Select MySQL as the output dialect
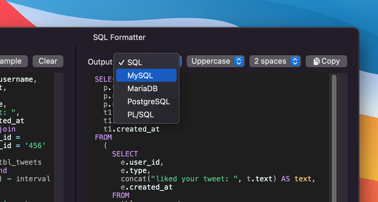Screen dimensions: 378x202 click(140, 76)
